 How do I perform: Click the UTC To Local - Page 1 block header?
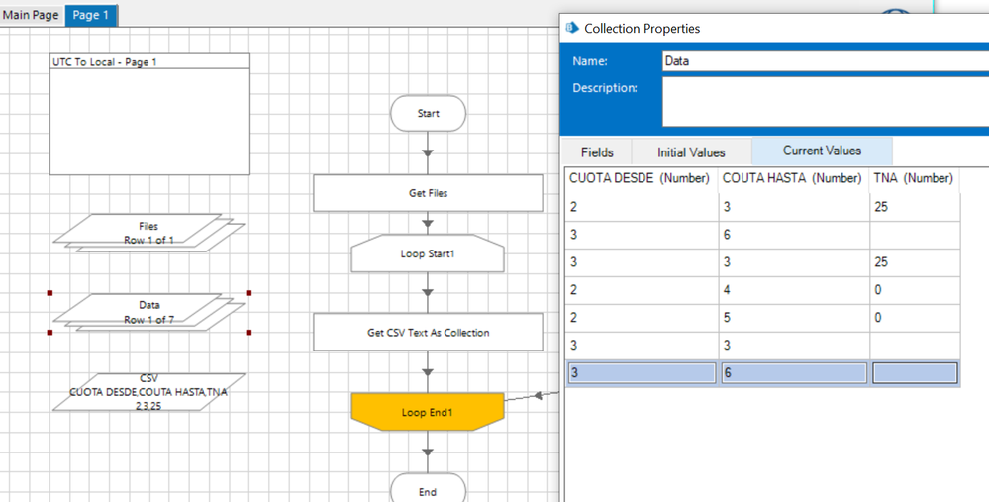click(149, 61)
